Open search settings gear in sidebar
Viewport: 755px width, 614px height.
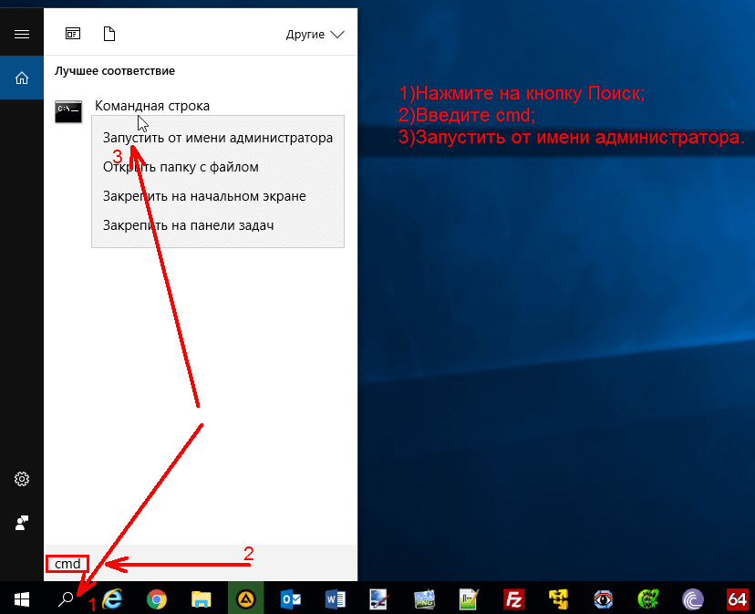click(x=22, y=479)
